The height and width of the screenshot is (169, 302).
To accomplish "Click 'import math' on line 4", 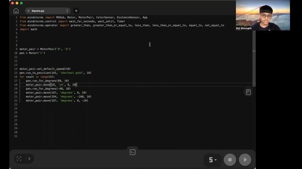I will (28, 29).
